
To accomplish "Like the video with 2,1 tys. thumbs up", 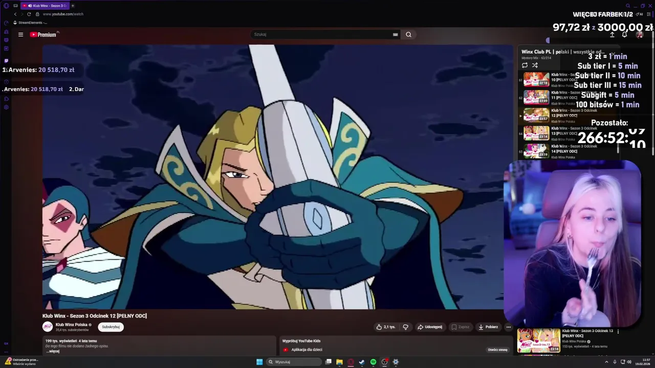I will coord(386,327).
